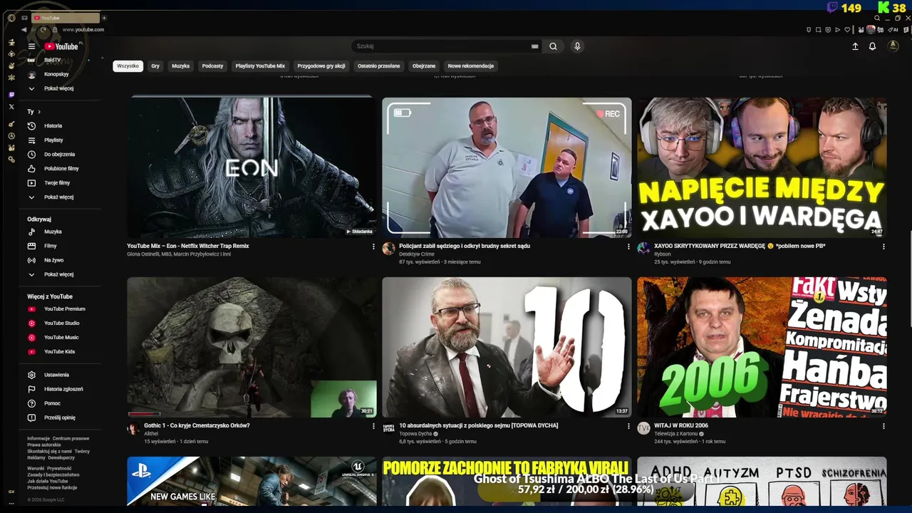Open YouTube Studio entry

click(61, 323)
